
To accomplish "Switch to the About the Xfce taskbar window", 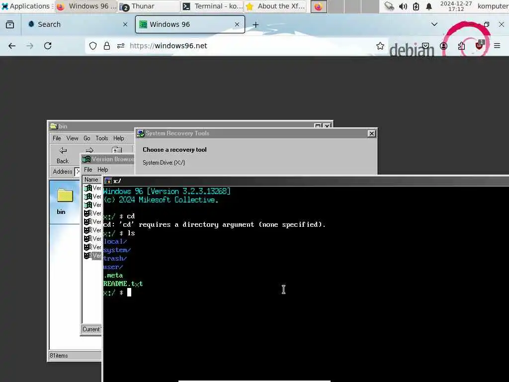I will click(275, 6).
